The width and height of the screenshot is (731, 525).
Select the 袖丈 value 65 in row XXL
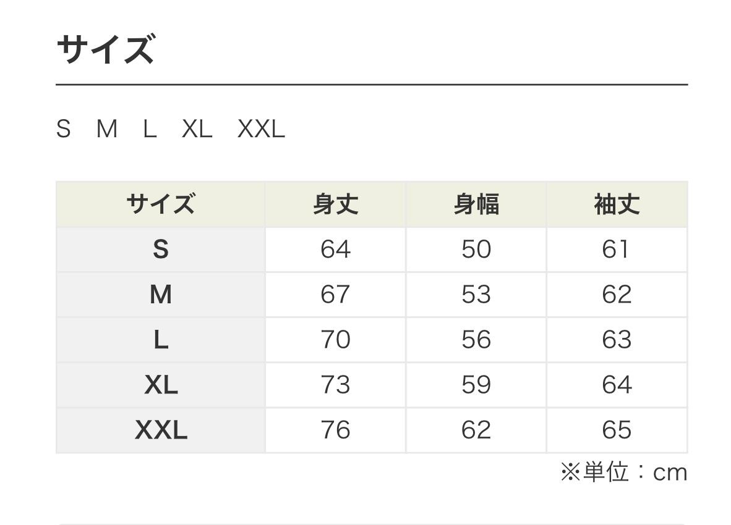tap(617, 430)
